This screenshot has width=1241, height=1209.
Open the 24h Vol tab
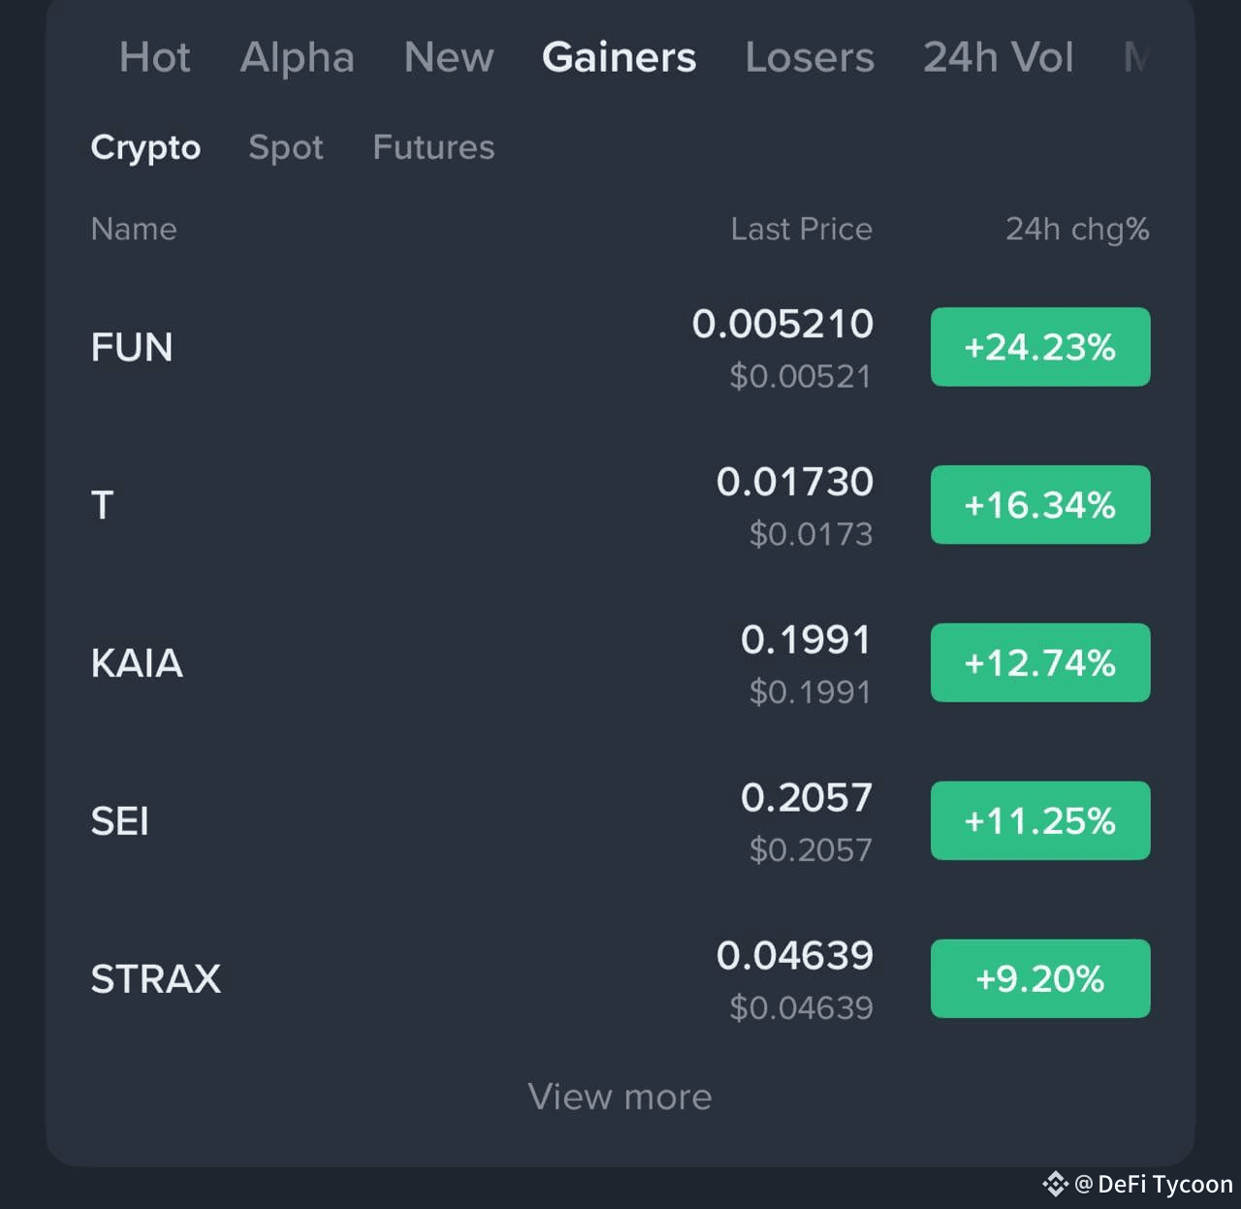(998, 57)
